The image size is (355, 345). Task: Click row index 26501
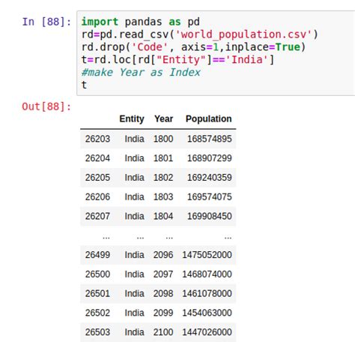[97, 293]
